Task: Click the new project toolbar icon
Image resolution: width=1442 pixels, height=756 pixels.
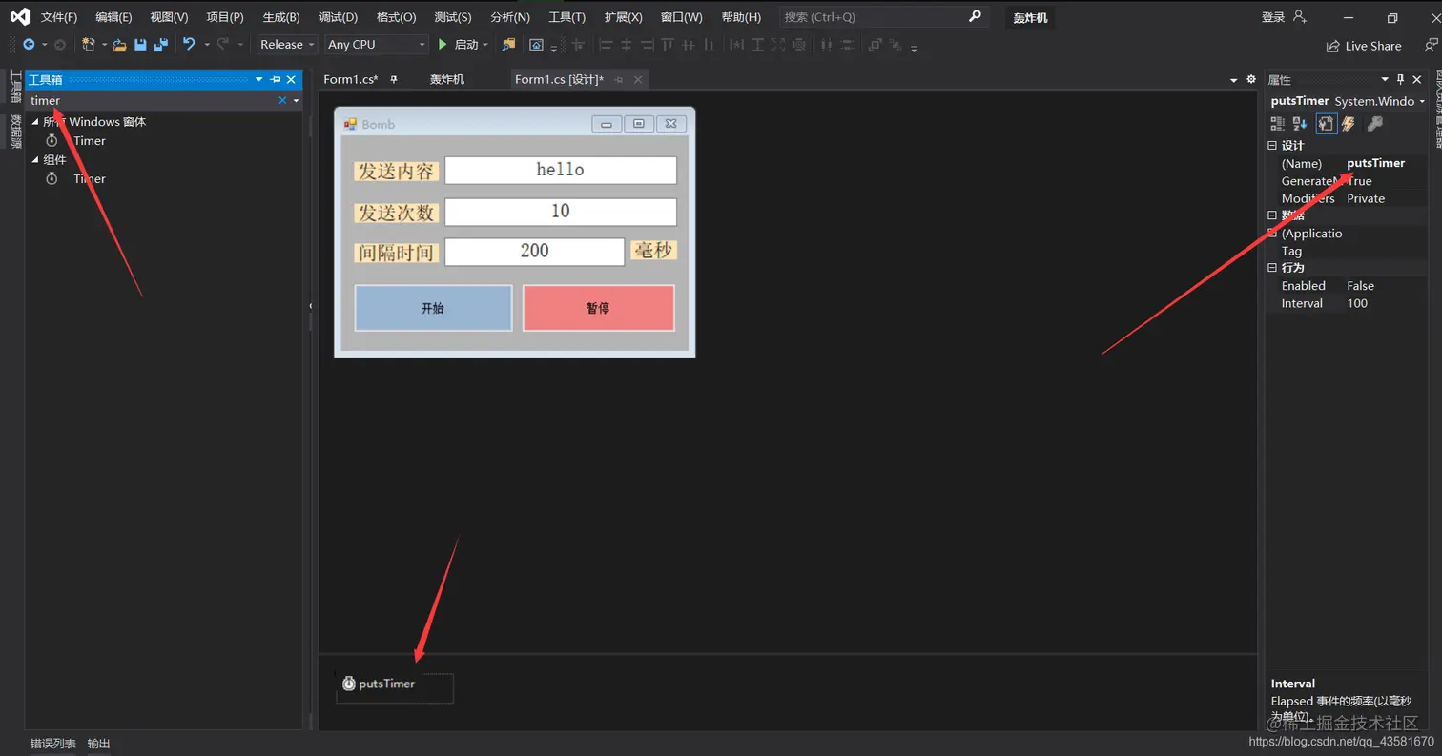Action: pos(89,45)
